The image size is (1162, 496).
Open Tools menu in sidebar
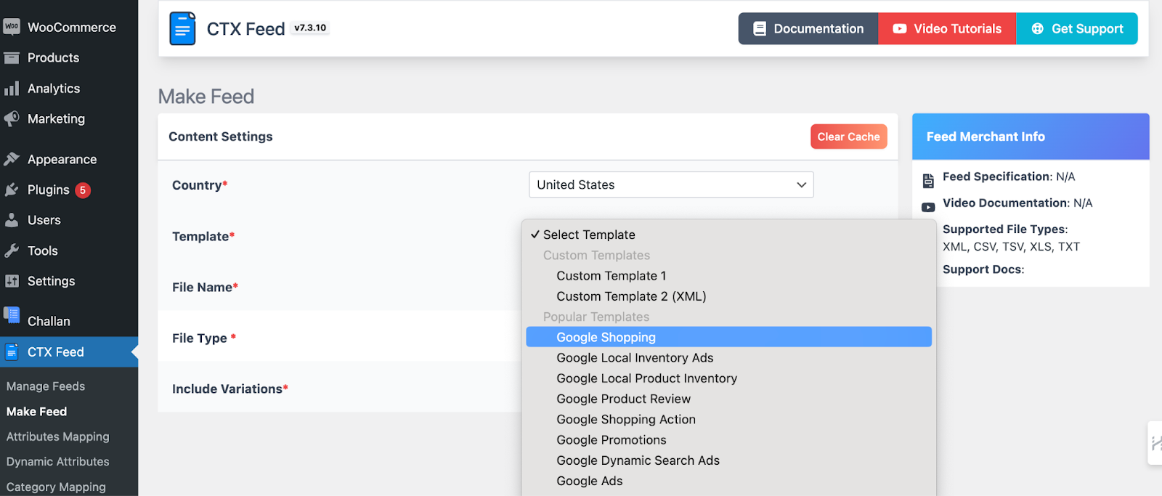(x=69, y=251)
